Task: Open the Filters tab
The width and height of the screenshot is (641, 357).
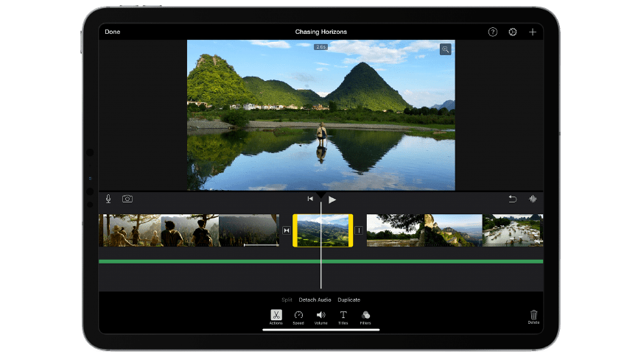Action: (x=365, y=317)
